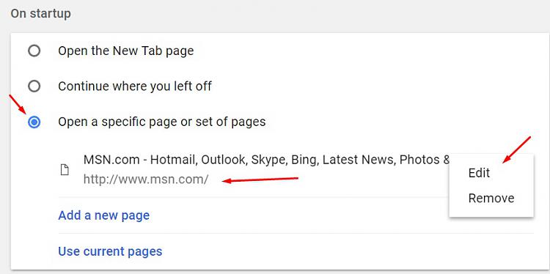Click the 'Add a new page' link
Screen dimensions: 550x274
click(104, 215)
